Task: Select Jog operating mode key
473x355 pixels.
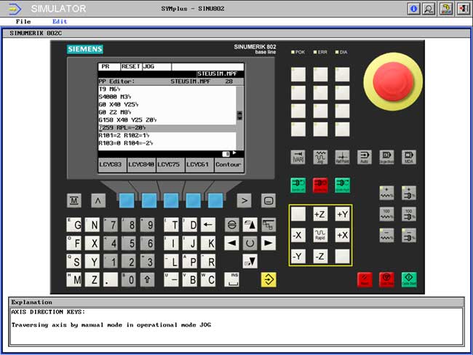Action: (320, 156)
